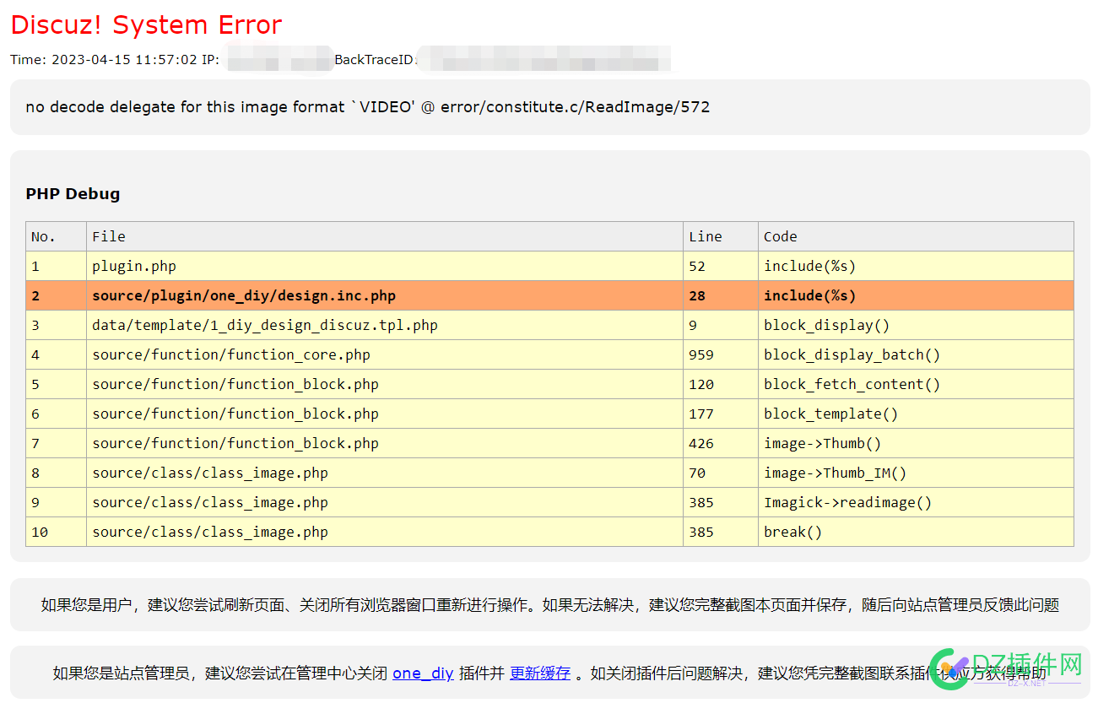Select class_image.php cell in row 10
This screenshot has height=703, width=1098.
[385, 532]
